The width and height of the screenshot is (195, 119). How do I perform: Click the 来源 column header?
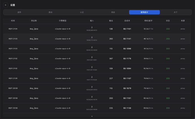[183, 21]
